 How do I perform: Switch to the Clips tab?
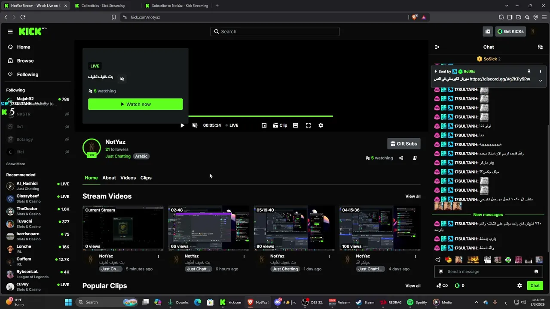[146, 178]
